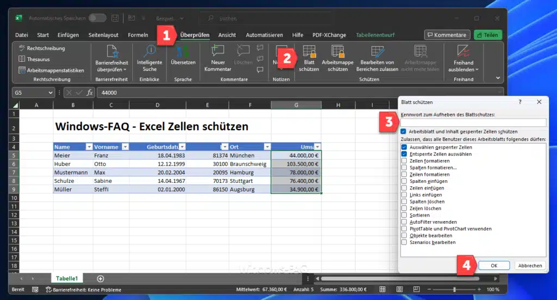This screenshot has height=300, width=557.
Task: Click the formula bar showing 44000
Action: [300, 93]
